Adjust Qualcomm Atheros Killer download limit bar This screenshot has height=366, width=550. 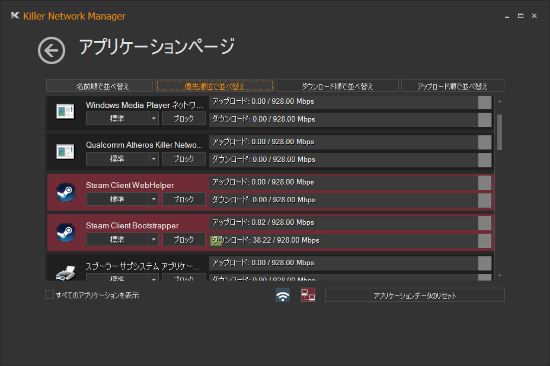(x=350, y=160)
